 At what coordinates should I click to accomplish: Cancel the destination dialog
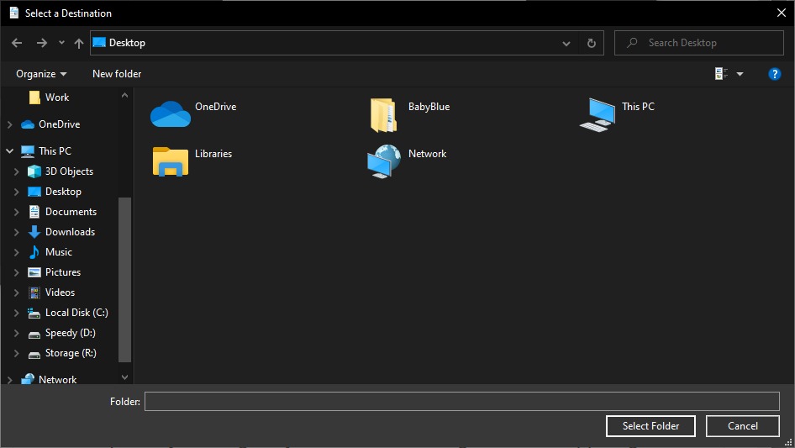tap(742, 426)
